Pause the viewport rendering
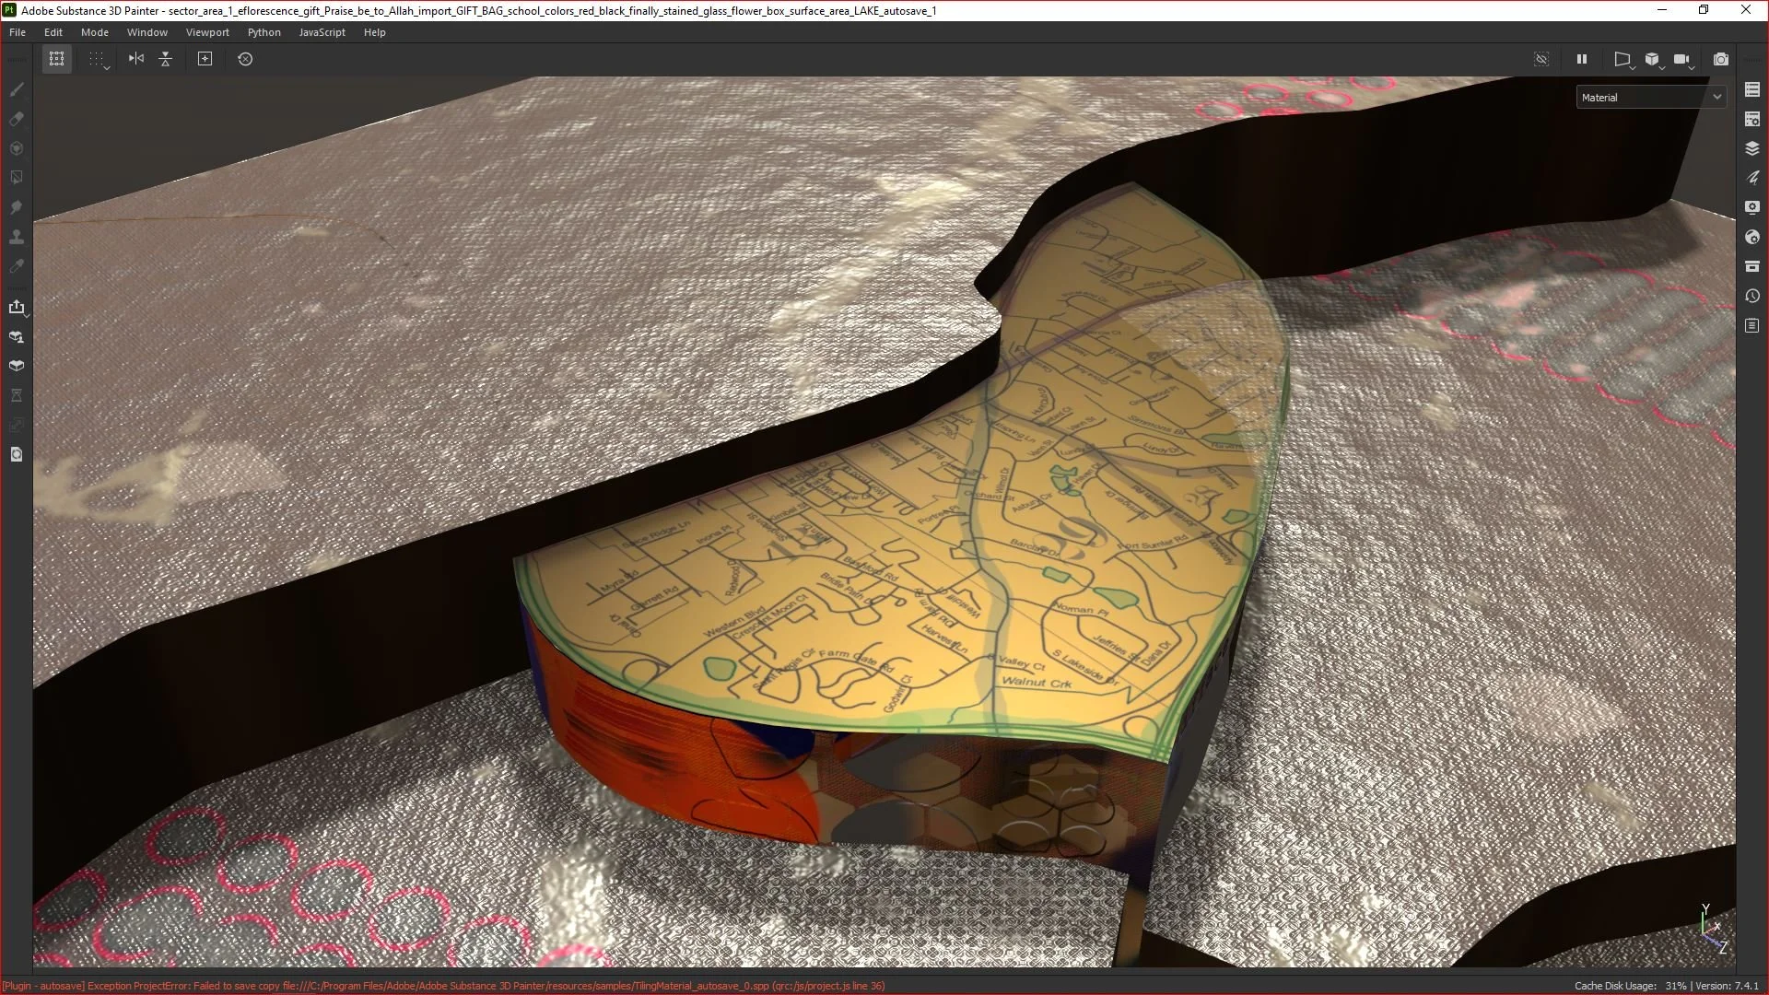Image resolution: width=1769 pixels, height=995 pixels. [1582, 59]
